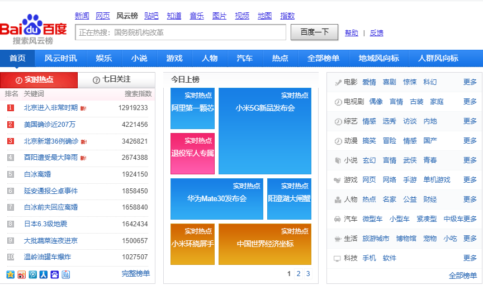Click the 动漫 category icon
Viewport: 483px width, 285px height.
338,141
